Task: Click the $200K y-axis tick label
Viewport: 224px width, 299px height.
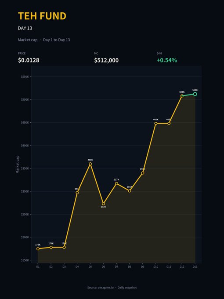Action: [25, 237]
